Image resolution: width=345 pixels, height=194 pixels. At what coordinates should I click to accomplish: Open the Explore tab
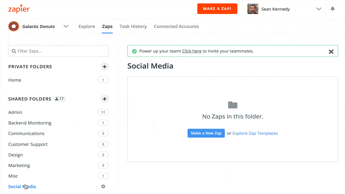[87, 26]
